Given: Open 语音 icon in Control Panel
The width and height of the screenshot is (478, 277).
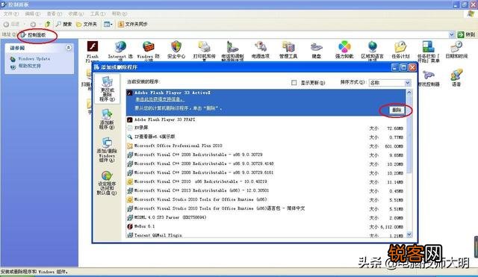Looking at the screenshot, I should point(456,78).
